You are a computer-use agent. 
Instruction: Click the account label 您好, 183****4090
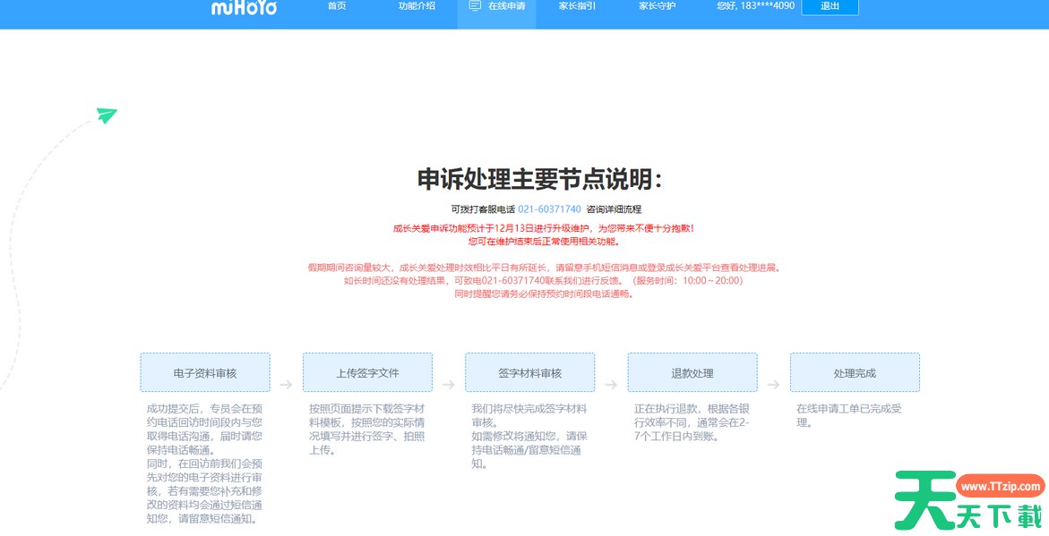pos(755,5)
